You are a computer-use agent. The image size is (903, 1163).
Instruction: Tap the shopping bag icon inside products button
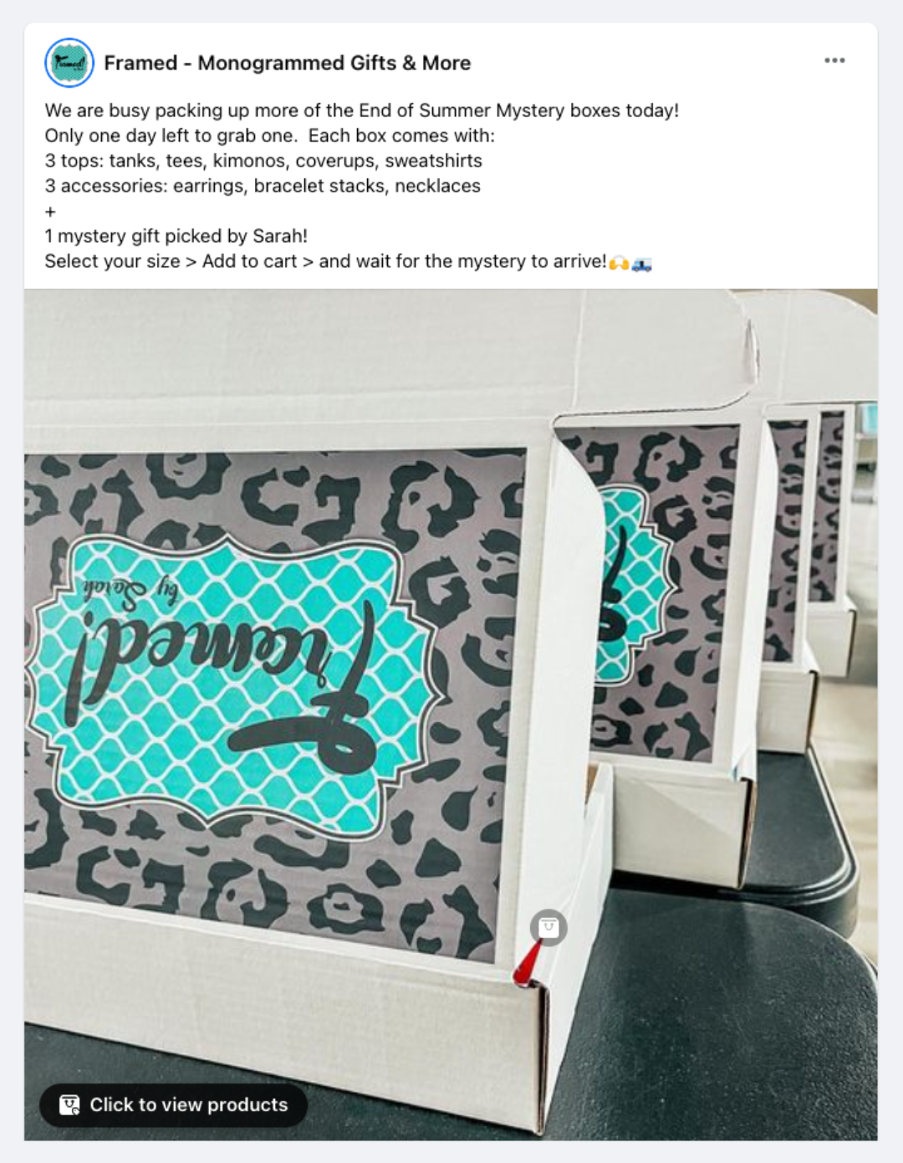pos(69,1105)
